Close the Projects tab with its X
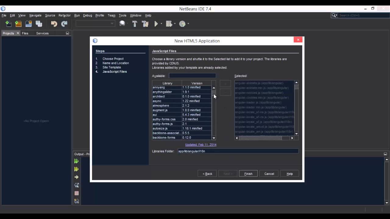This screenshot has height=219, width=390. [x=18, y=33]
